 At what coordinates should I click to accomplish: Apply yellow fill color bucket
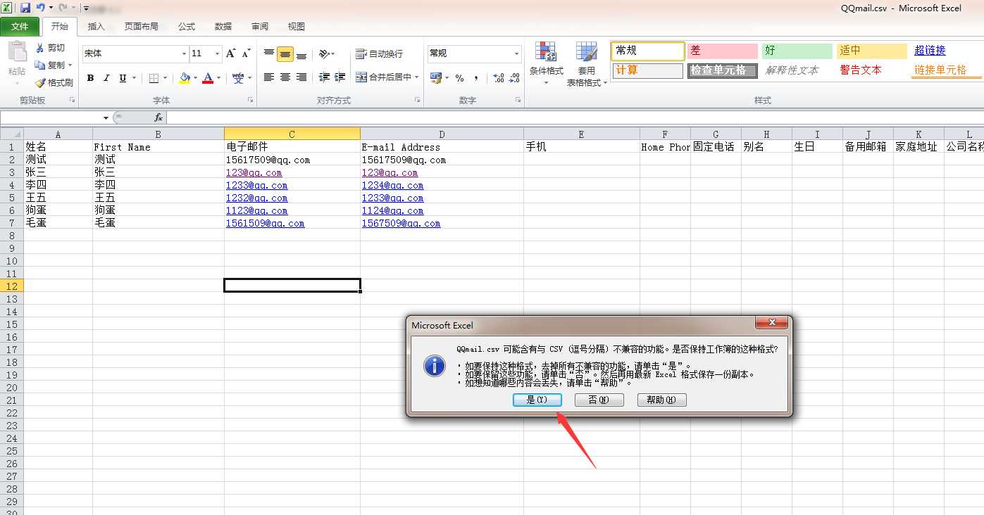coord(185,78)
